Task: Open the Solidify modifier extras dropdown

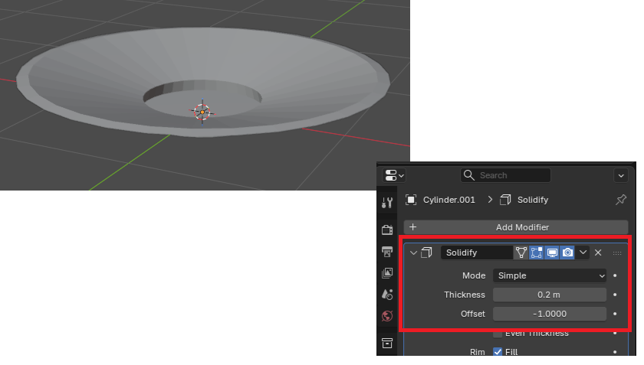Action: pyautogui.click(x=583, y=253)
